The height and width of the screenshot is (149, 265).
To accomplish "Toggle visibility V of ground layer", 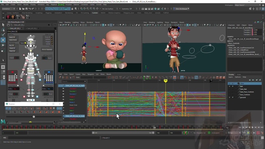I will [x=229, y=97].
